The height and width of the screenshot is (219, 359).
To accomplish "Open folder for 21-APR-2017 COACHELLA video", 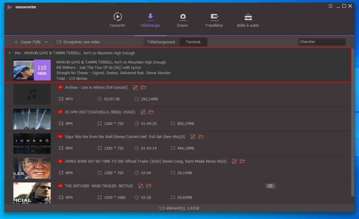I will tap(151, 112).
